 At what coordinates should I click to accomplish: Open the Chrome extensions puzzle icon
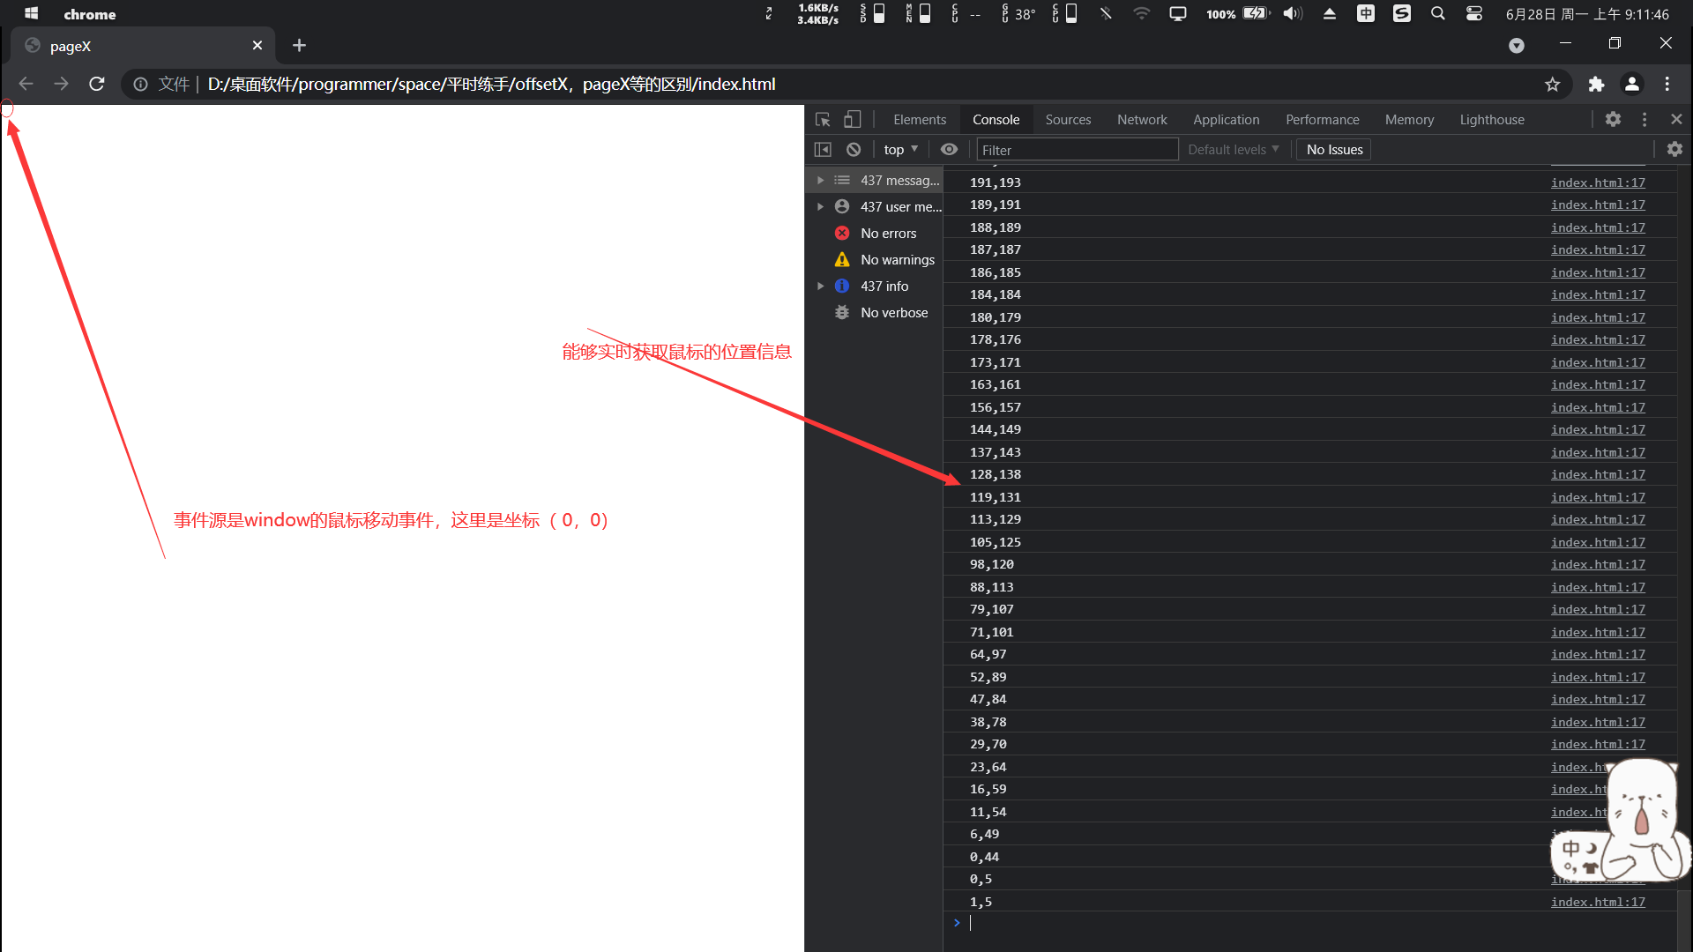[x=1596, y=85]
